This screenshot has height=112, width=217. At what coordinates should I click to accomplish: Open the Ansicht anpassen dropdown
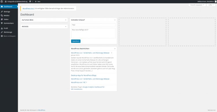(x=197, y=5)
